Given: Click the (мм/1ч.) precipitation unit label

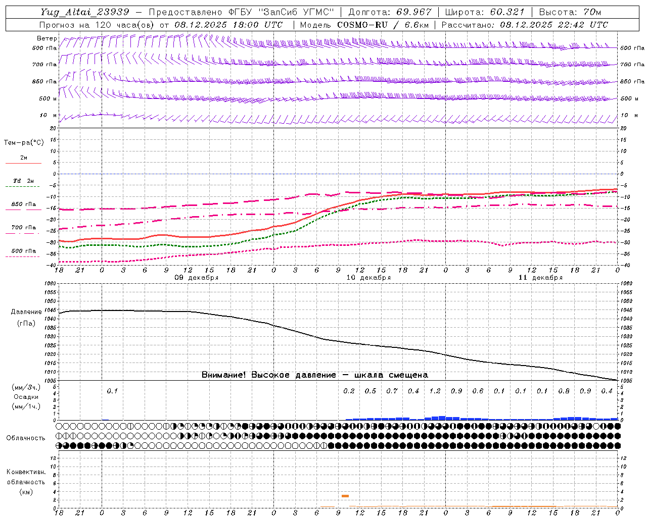Looking at the screenshot, I should tap(26, 406).
